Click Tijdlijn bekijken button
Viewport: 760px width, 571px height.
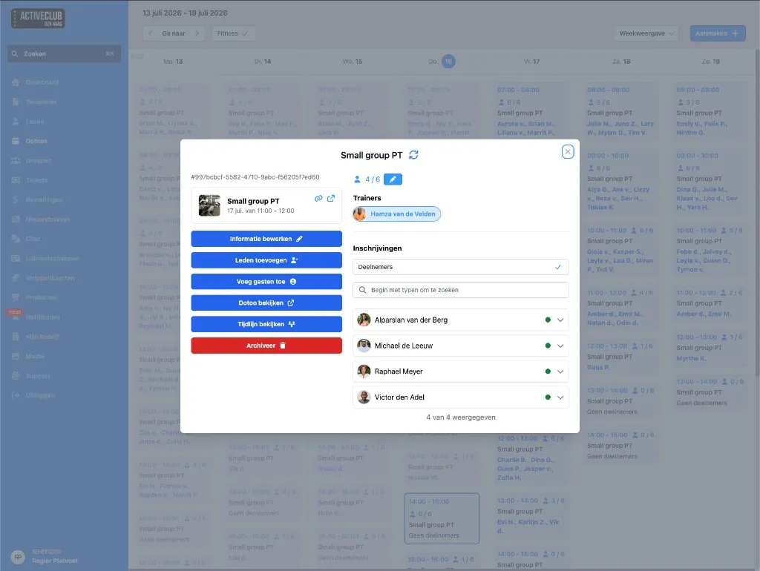[266, 324]
